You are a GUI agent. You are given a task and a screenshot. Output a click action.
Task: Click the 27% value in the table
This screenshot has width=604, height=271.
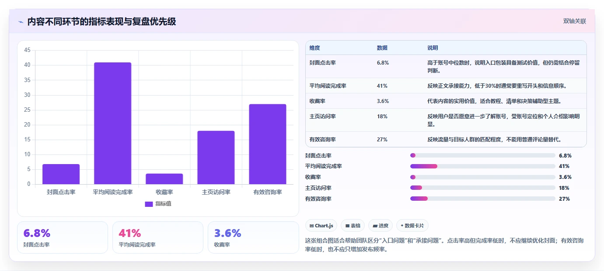(x=382, y=140)
